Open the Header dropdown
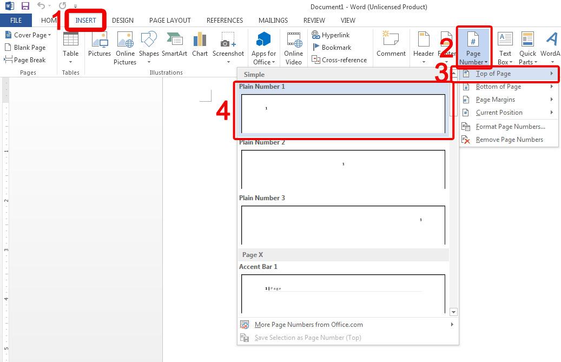 (x=424, y=48)
